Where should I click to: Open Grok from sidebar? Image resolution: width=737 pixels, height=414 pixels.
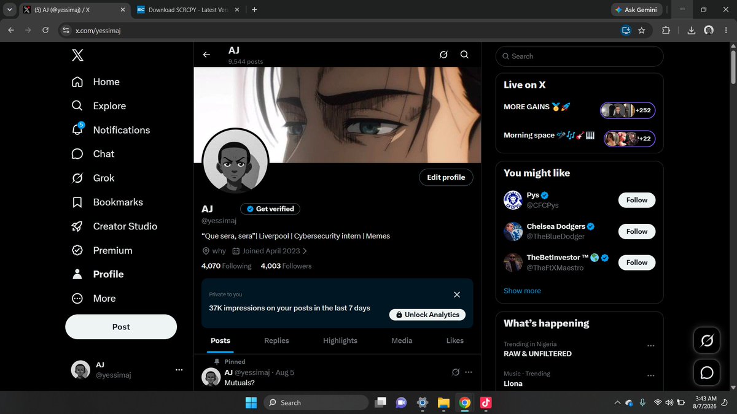click(93, 178)
